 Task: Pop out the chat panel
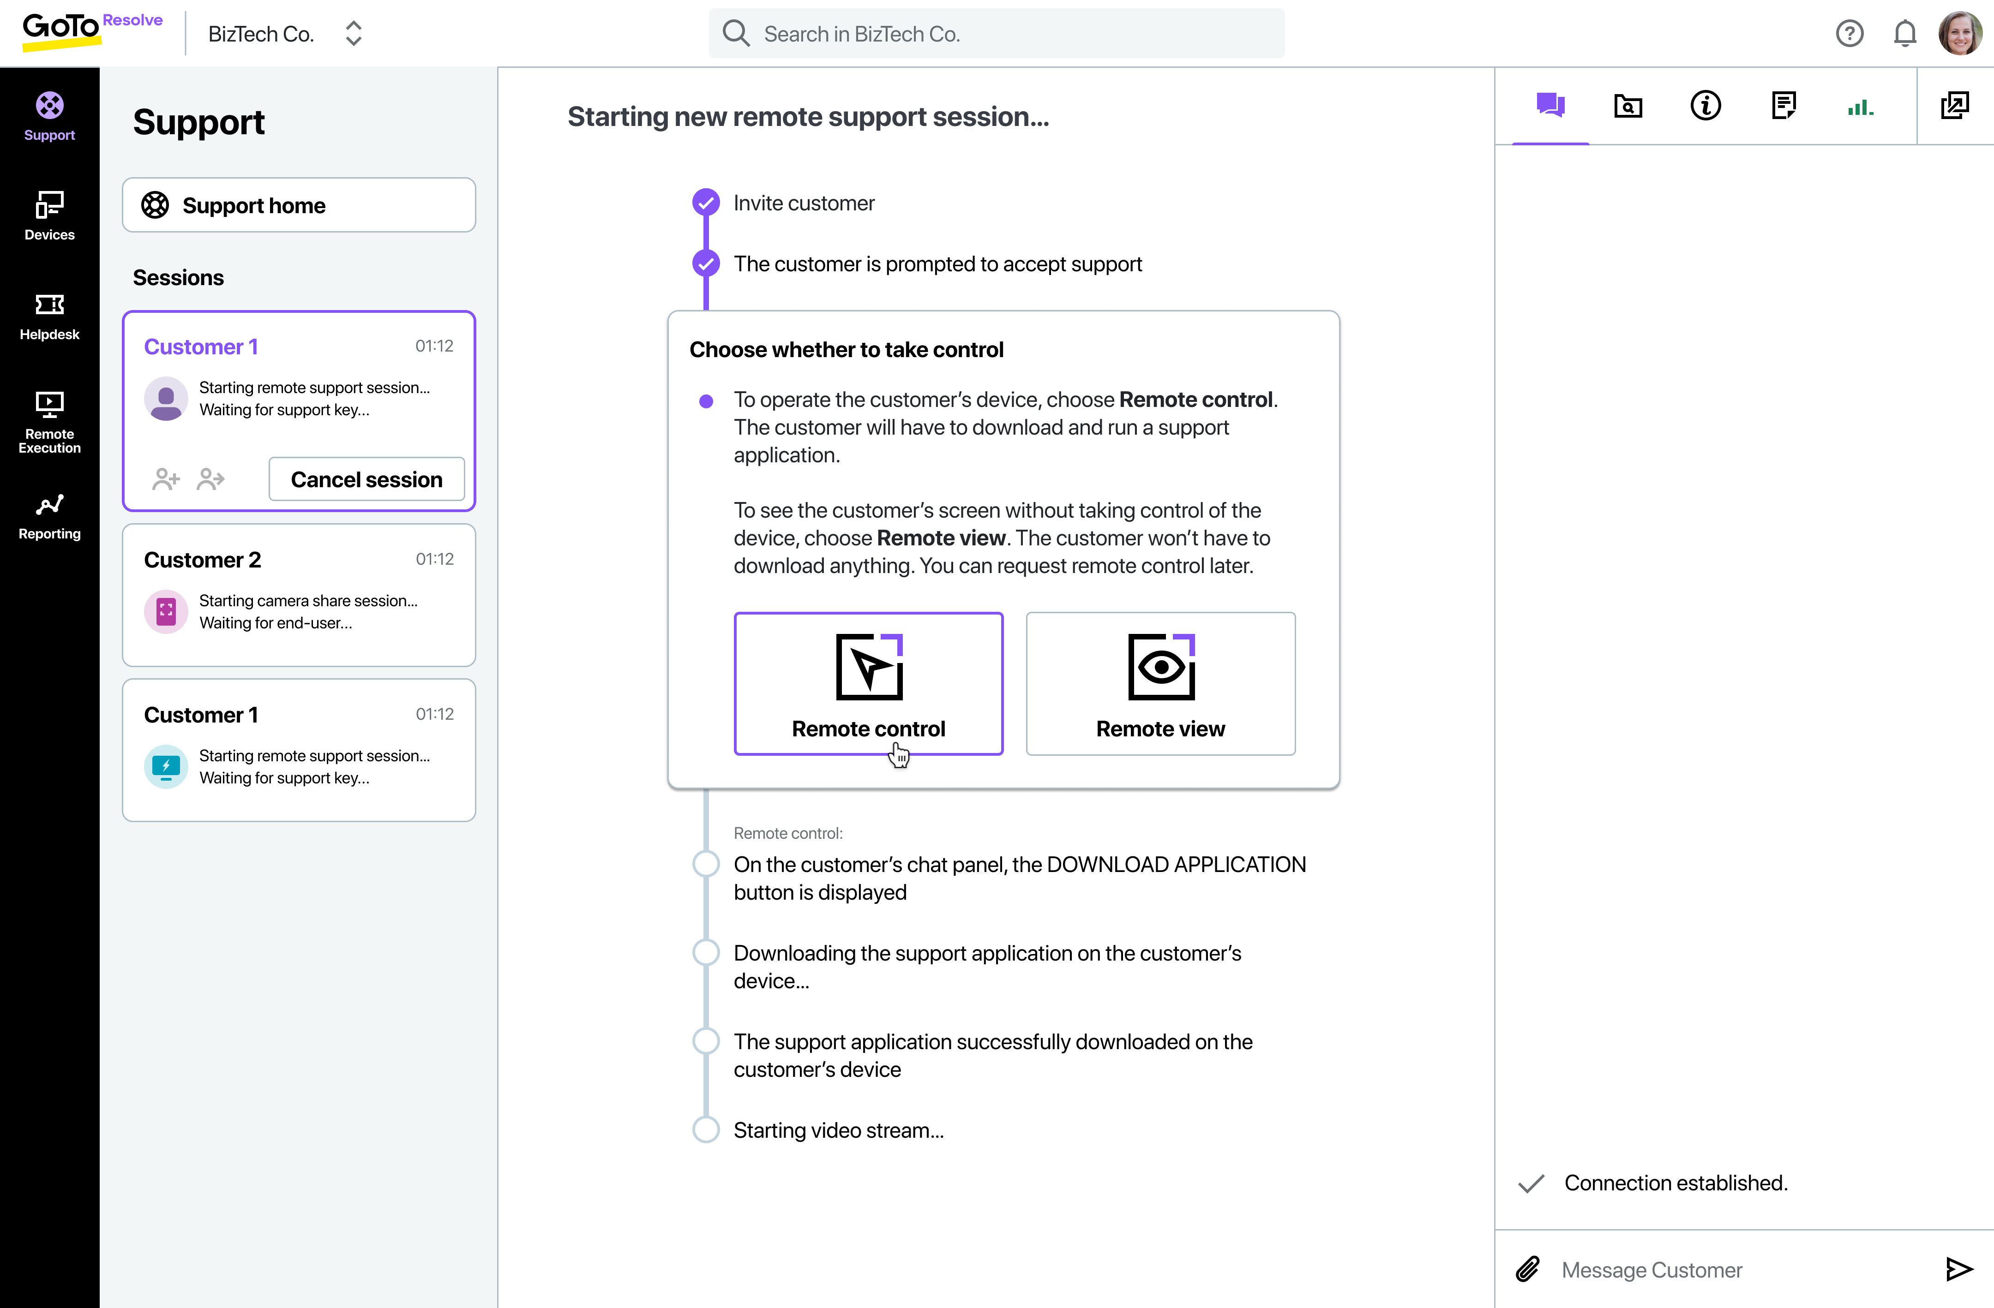click(1956, 106)
